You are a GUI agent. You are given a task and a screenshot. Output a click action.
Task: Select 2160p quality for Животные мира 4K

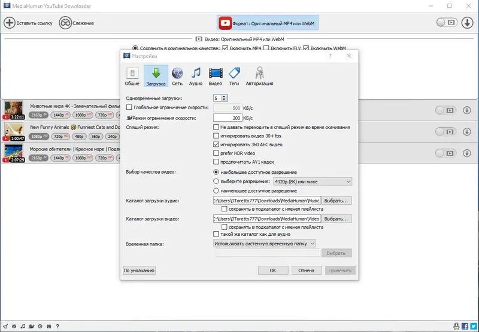point(38,115)
